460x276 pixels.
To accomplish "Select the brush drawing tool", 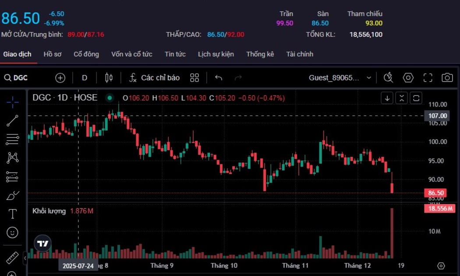I will 13,195.
